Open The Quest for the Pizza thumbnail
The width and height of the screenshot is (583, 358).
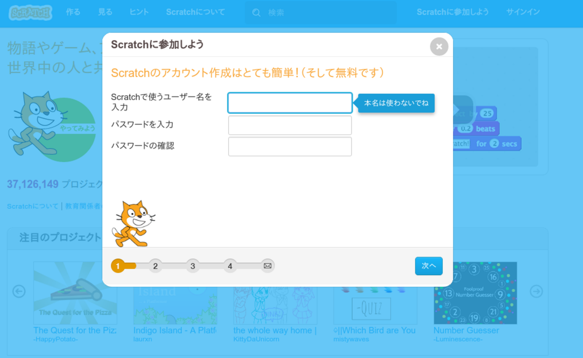pos(75,293)
